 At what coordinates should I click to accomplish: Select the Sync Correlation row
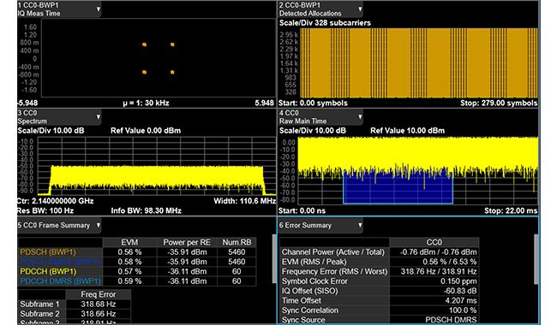point(379,310)
